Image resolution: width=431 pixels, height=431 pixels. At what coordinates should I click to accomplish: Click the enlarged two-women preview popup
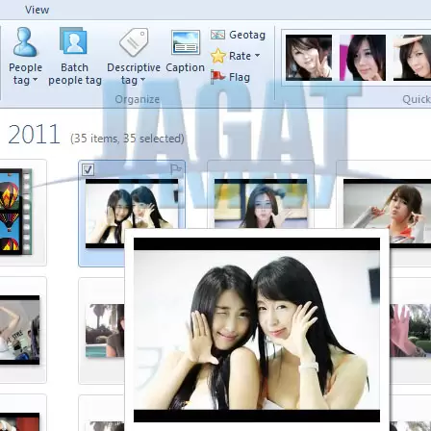tap(257, 330)
